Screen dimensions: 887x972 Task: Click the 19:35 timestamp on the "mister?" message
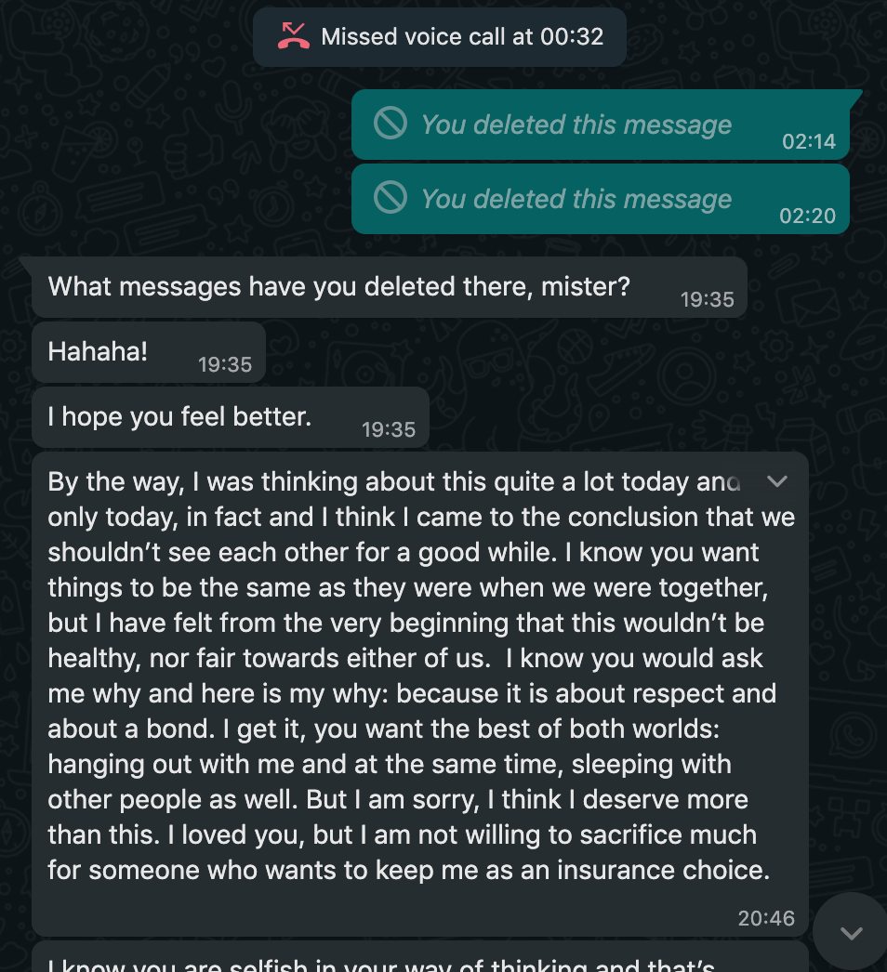click(x=708, y=299)
